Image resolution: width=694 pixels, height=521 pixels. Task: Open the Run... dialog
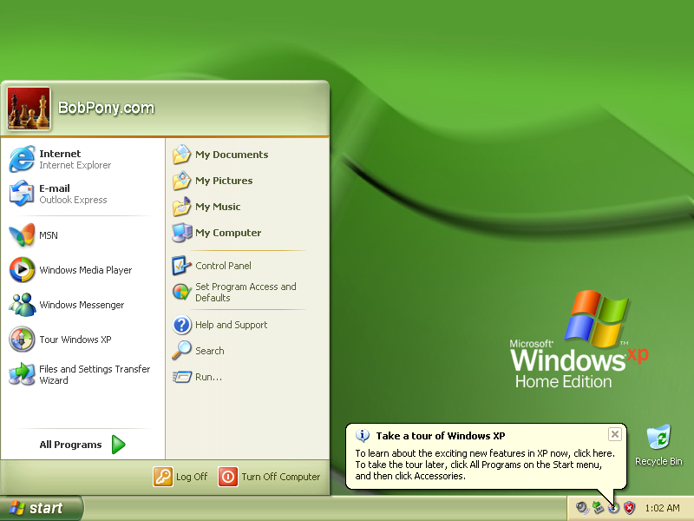coord(248,377)
